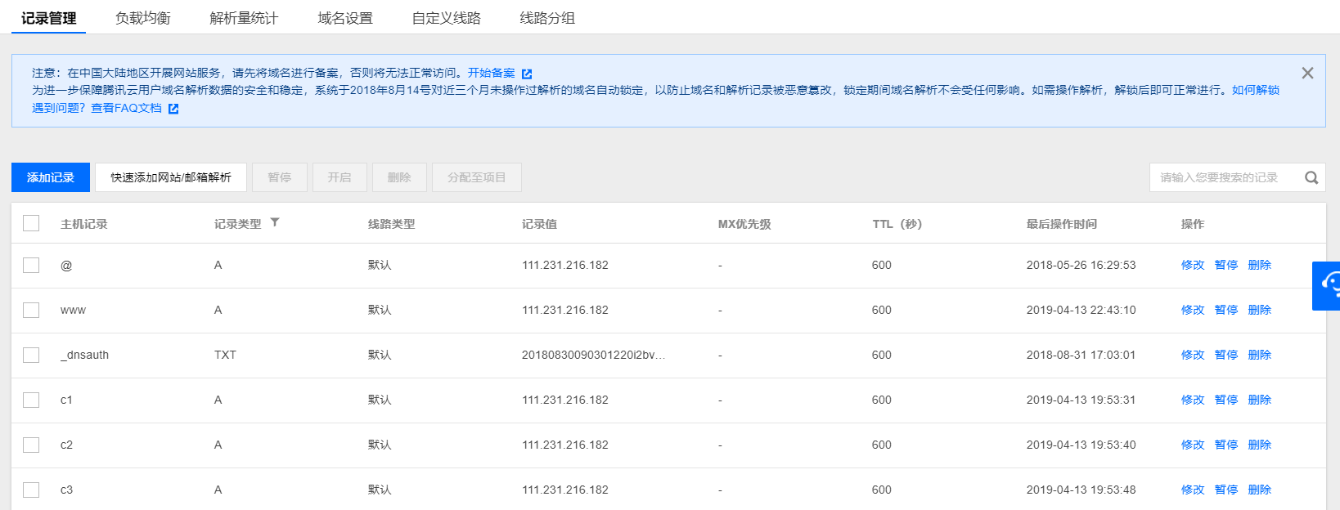Viewport: 1340px width, 510px height.
Task: Click timestamp 2019-04-13 22:43:10
Action: pos(1081,310)
